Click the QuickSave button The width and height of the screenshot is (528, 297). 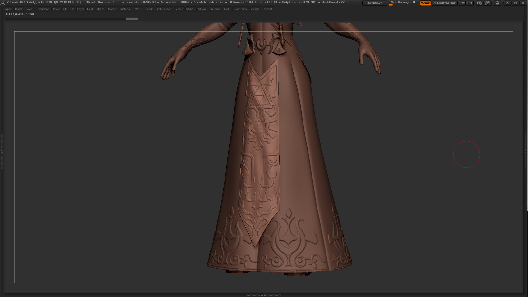point(375,3)
